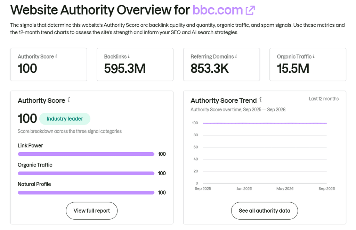This screenshot has height=230, width=356.
Task: Select the Backlinks 595.3M value
Action: coord(125,68)
